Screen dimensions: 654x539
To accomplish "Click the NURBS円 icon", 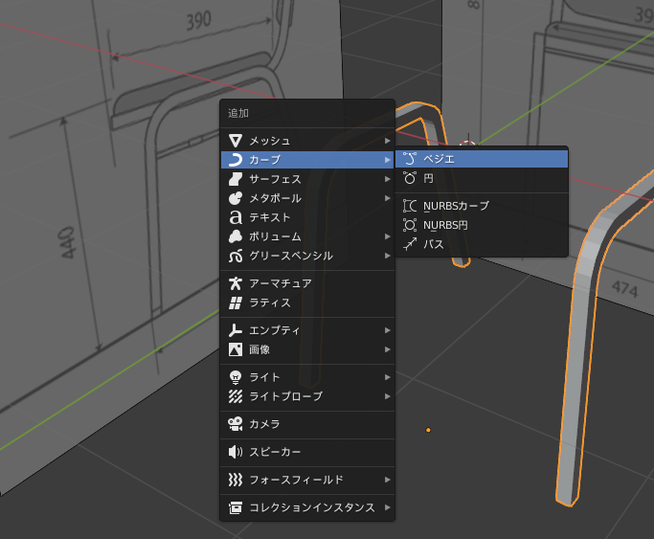I will coord(410,225).
